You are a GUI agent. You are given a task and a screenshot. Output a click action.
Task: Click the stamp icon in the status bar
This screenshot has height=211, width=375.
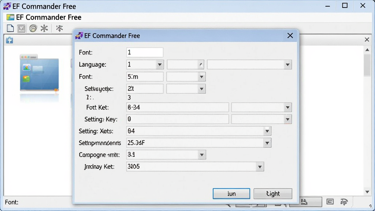pos(304,201)
